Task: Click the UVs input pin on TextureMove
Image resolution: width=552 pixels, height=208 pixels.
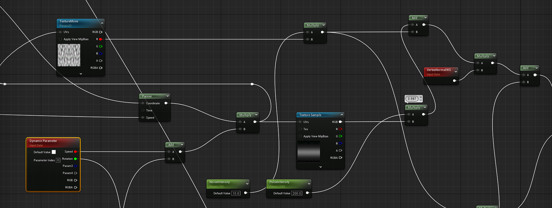Action: tap(60, 32)
